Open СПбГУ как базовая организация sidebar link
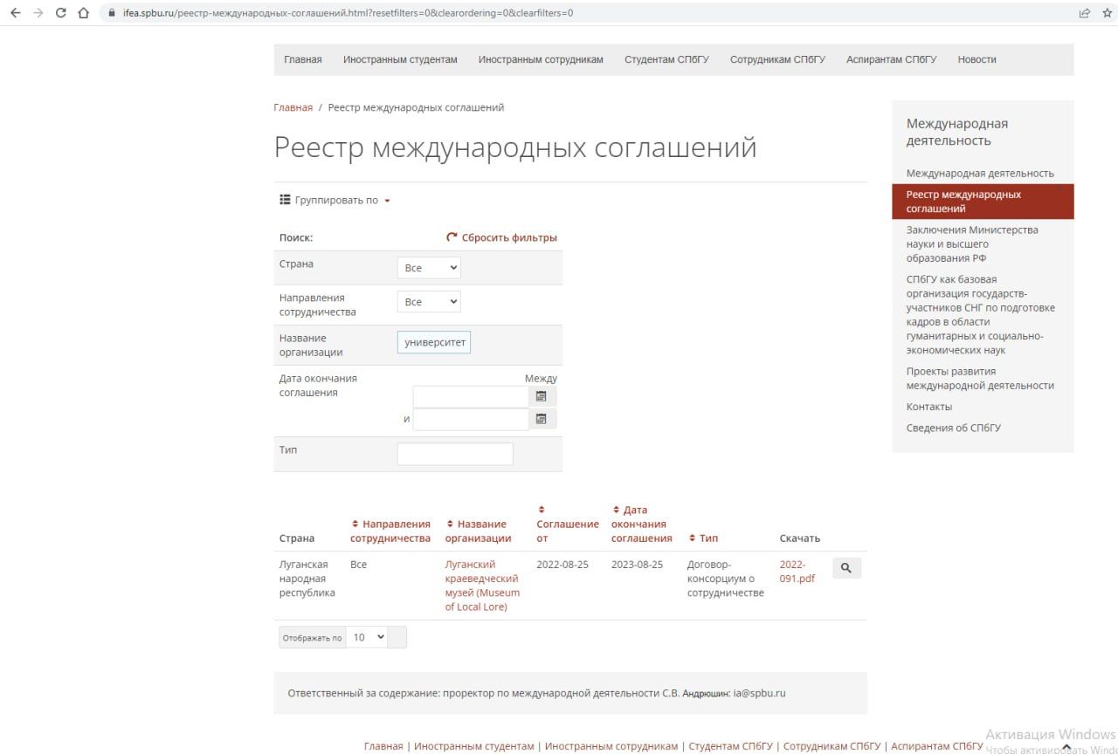Screen dimensions: 1118x754 [x=981, y=314]
